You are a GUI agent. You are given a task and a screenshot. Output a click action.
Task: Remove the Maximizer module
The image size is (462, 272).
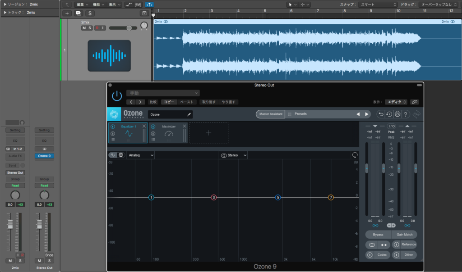point(185,126)
